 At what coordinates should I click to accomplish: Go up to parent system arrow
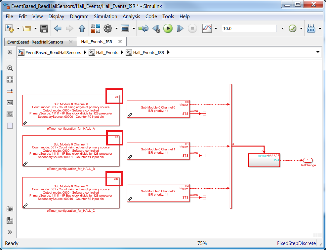pyautogui.click(x=82, y=28)
